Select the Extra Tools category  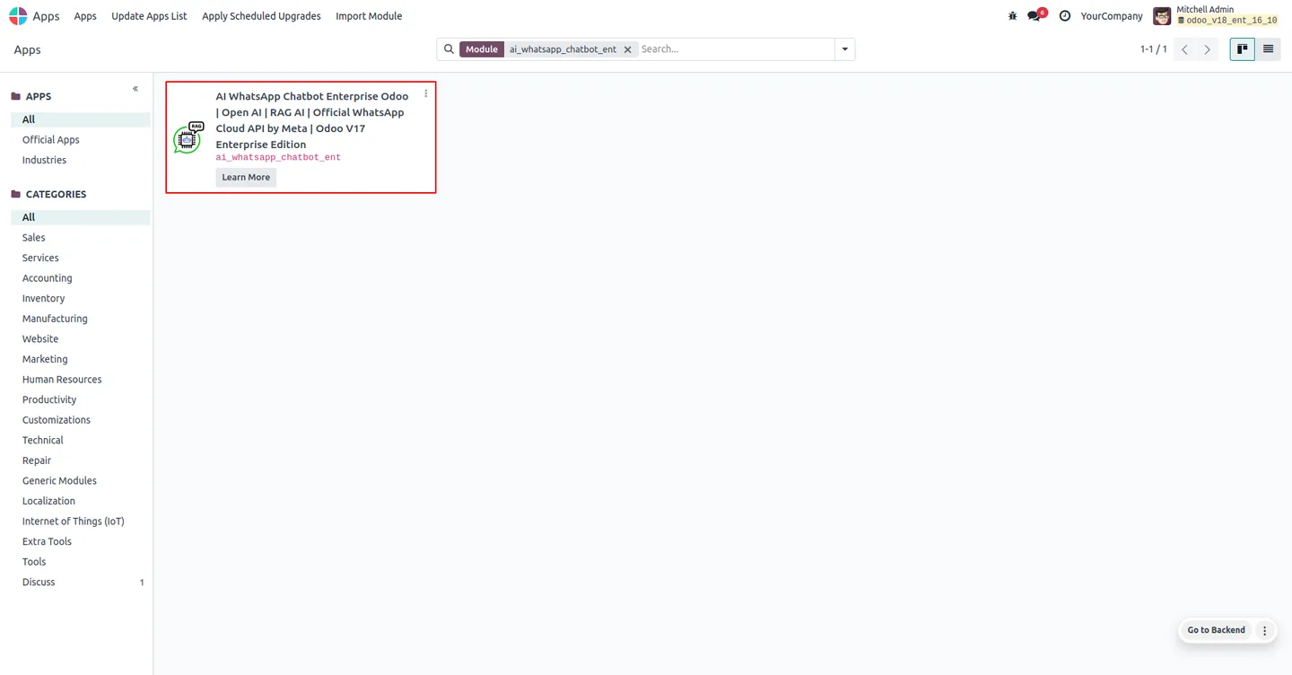pos(81,541)
